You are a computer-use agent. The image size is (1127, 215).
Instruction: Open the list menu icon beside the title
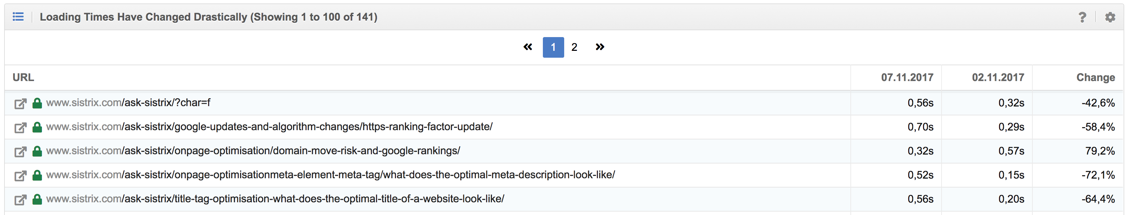[18, 16]
